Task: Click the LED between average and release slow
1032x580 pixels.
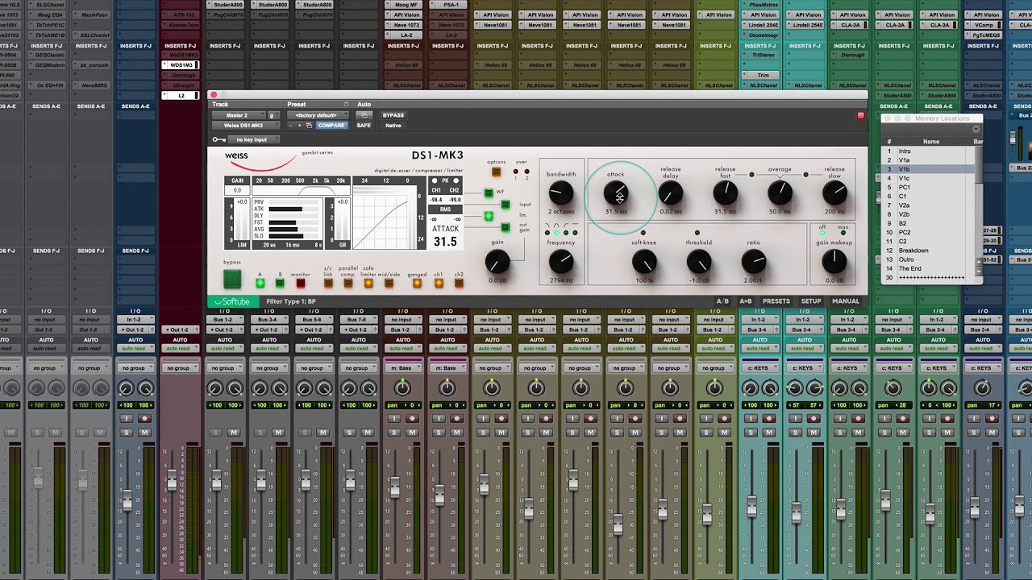Action: pyautogui.click(x=805, y=175)
